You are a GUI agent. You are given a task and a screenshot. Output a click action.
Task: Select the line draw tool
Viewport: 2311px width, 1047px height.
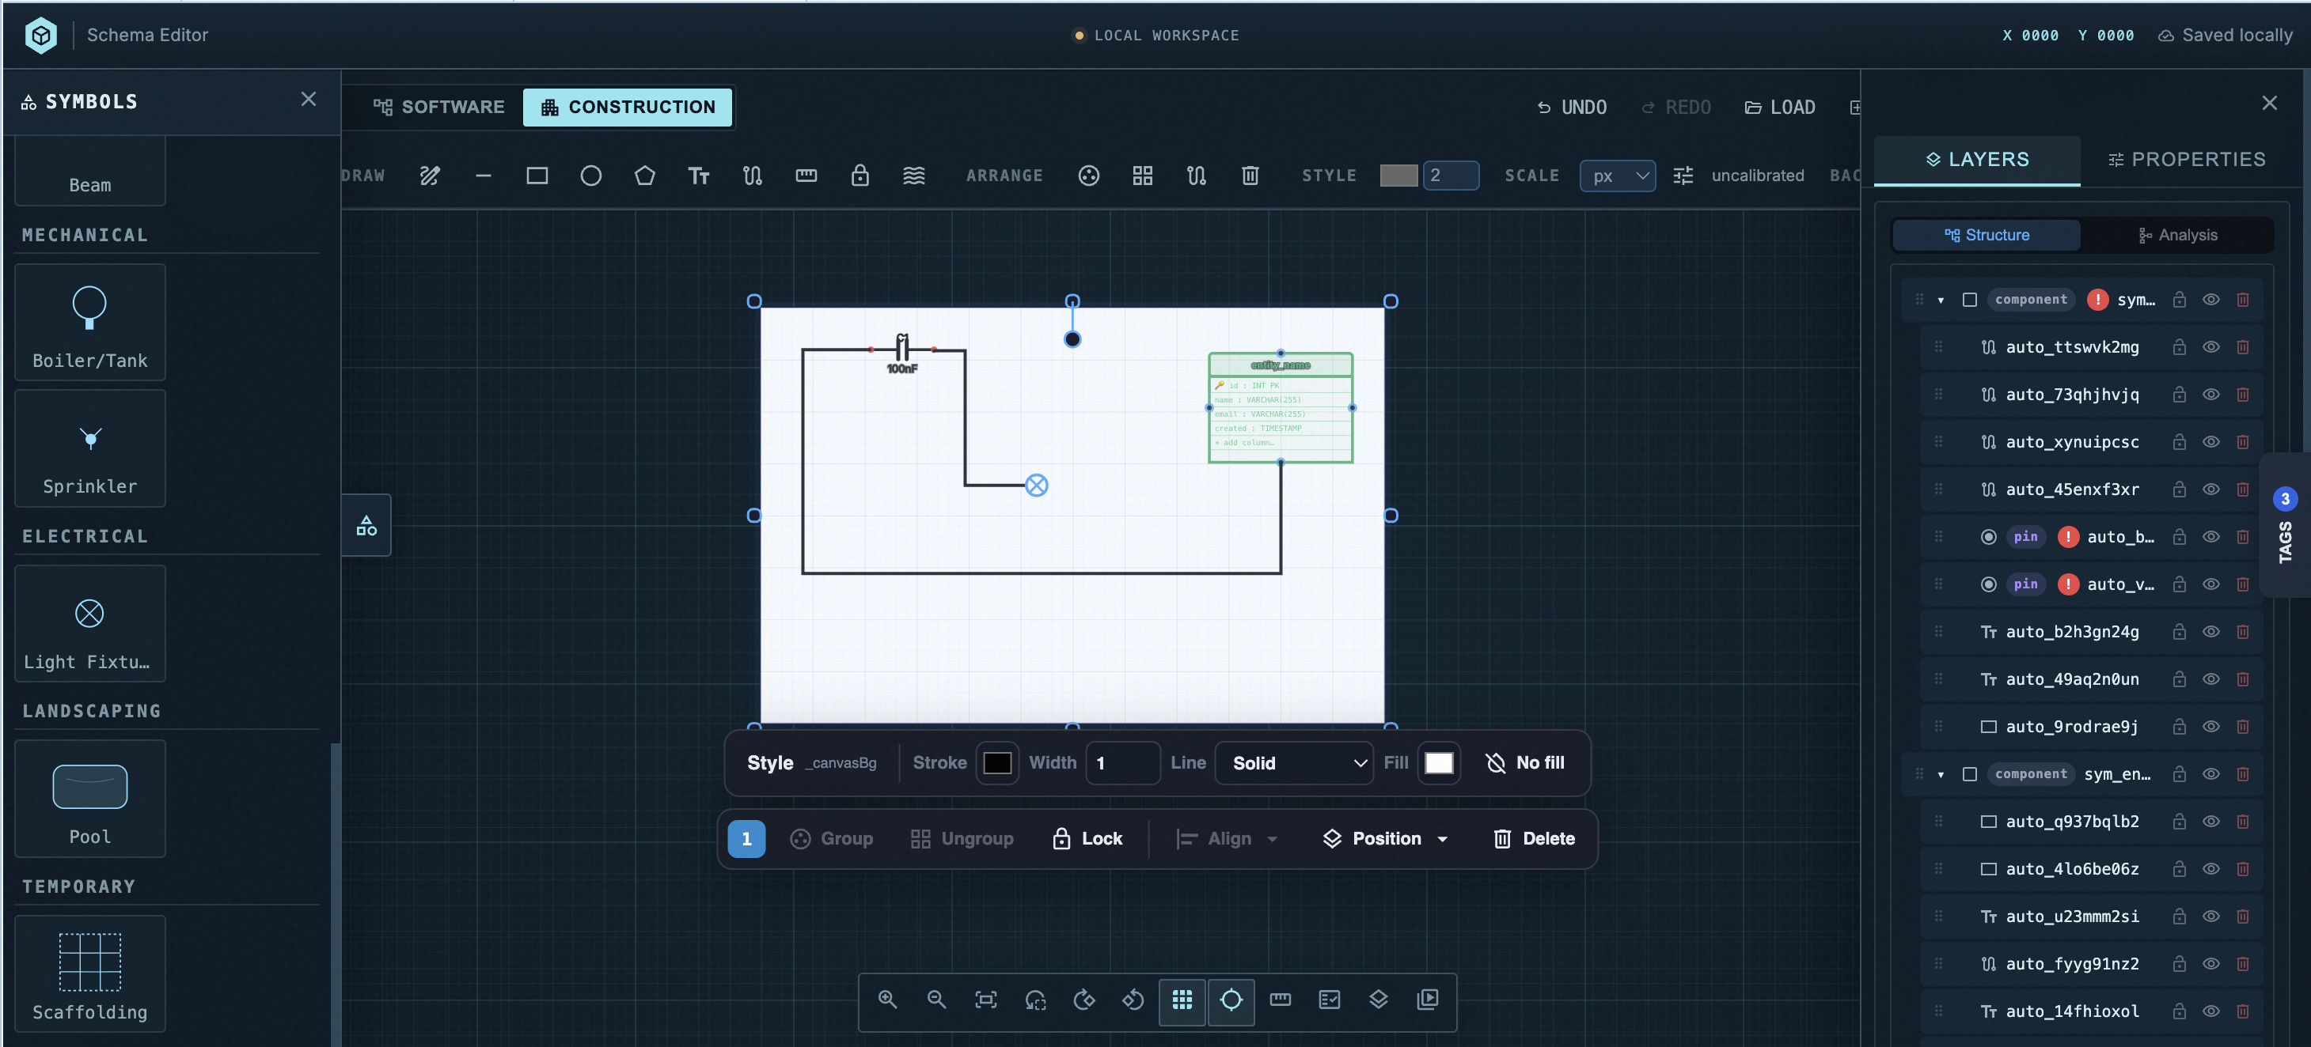484,176
